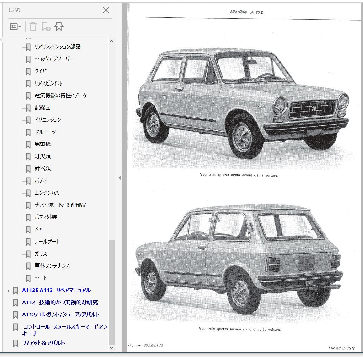Open the bookmark options dropdown menu
The height and width of the screenshot is (357, 363).
pos(15,27)
